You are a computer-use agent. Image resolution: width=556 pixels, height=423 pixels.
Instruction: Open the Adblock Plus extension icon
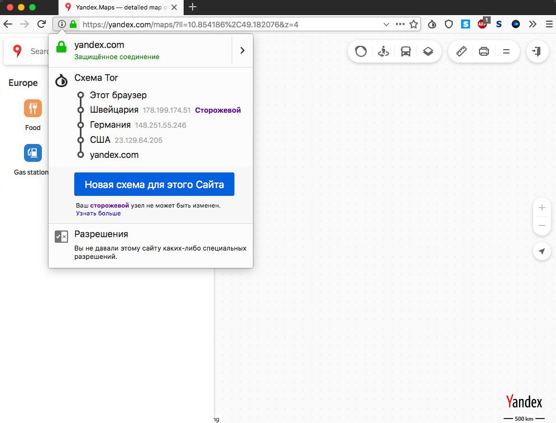pyautogui.click(x=483, y=23)
